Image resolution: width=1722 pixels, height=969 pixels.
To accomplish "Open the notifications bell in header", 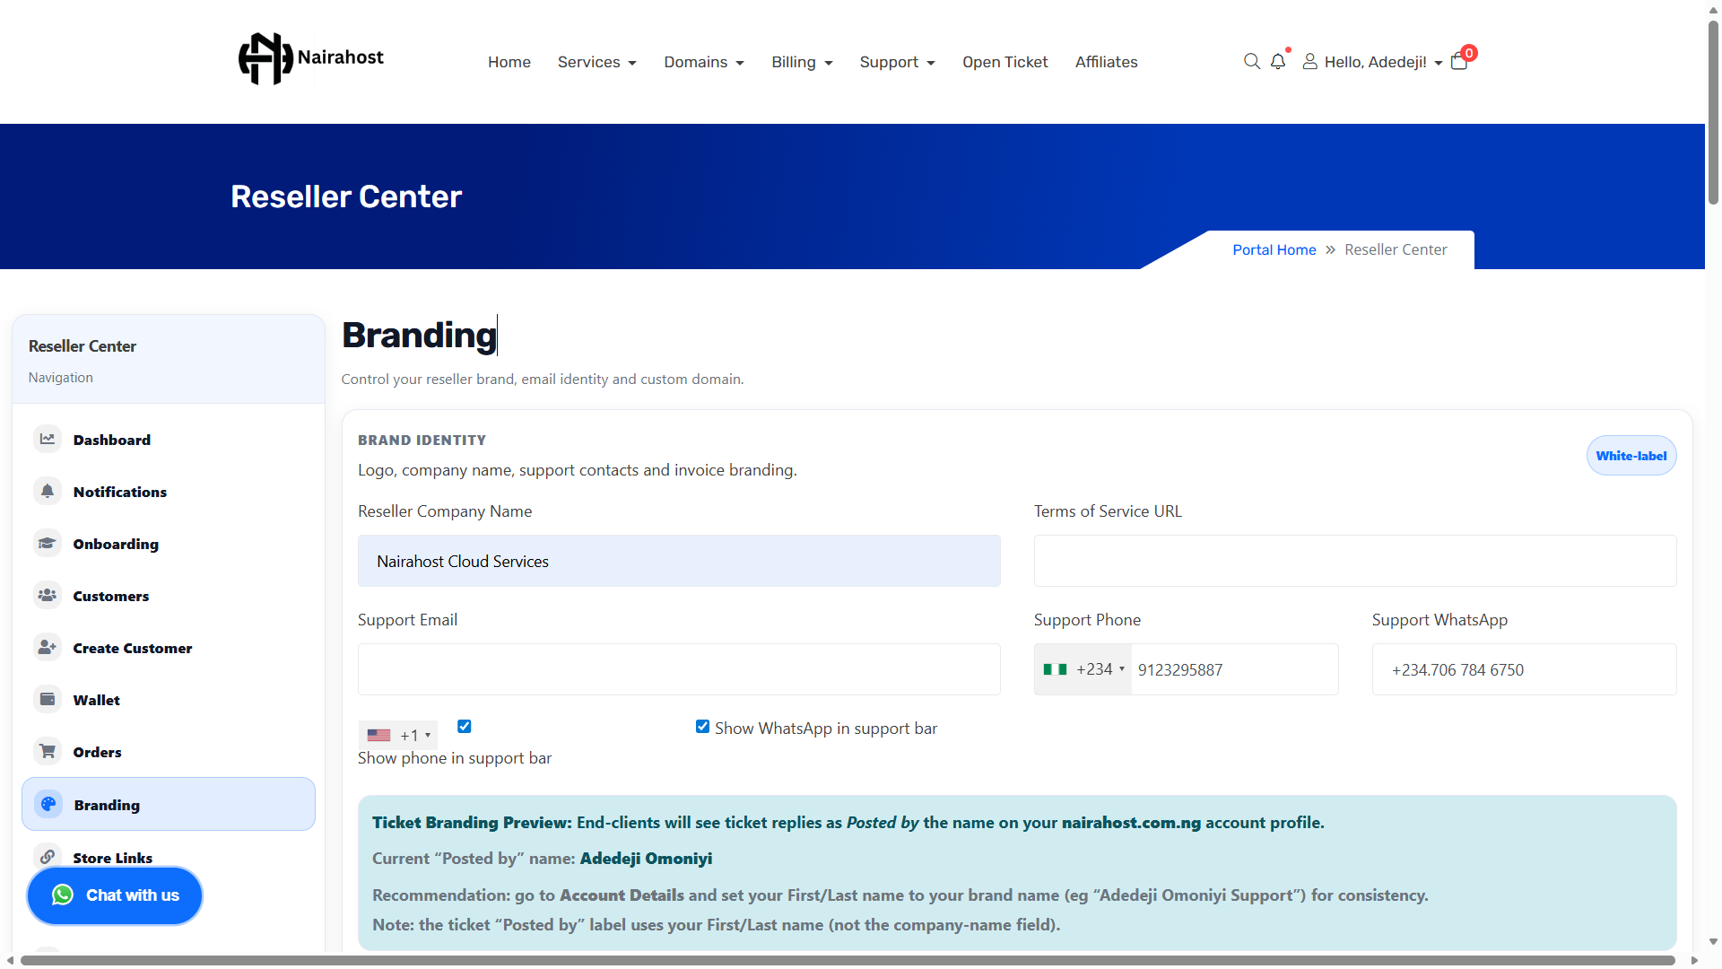I will click(1278, 61).
